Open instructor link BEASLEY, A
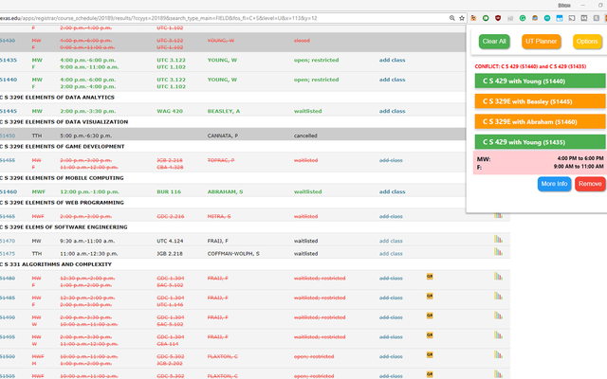 click(224, 111)
